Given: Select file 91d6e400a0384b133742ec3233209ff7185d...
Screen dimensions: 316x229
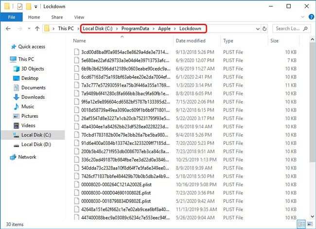Looking at the screenshot, I should (125, 143).
